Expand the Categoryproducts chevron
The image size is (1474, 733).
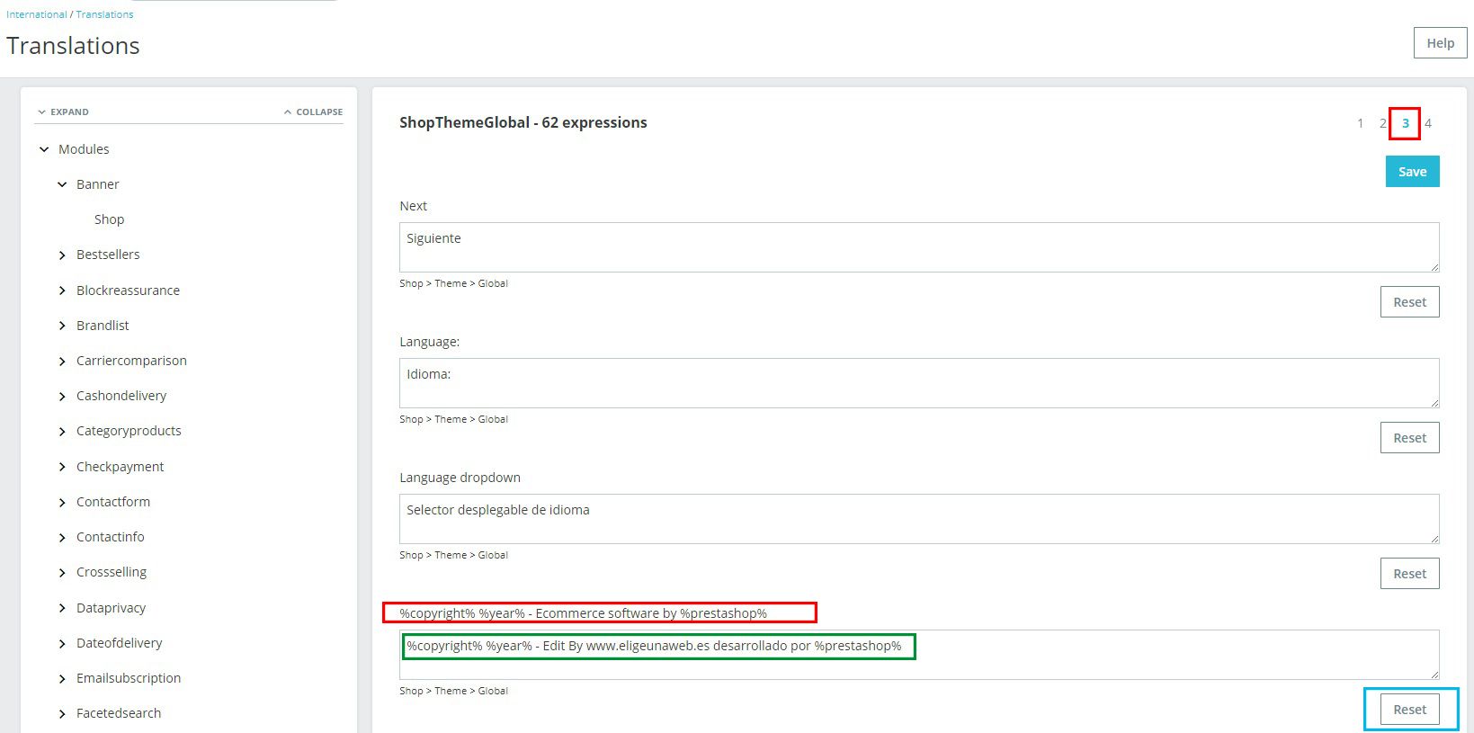62,432
